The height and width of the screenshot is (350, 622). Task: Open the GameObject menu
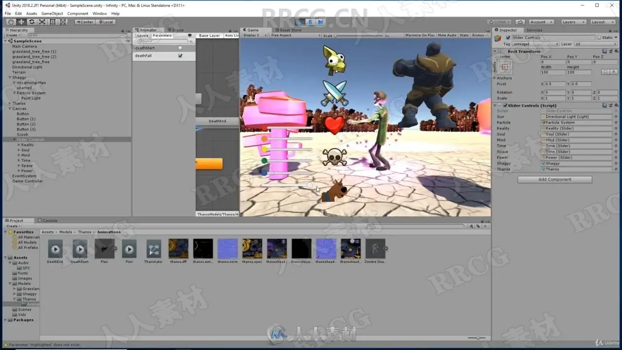pyautogui.click(x=52, y=14)
